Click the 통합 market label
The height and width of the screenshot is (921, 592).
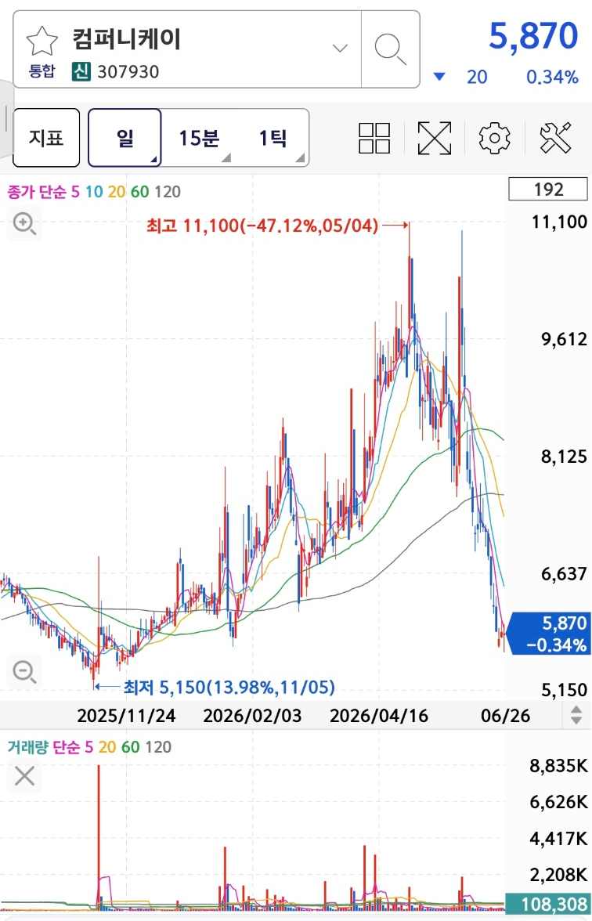(42, 72)
